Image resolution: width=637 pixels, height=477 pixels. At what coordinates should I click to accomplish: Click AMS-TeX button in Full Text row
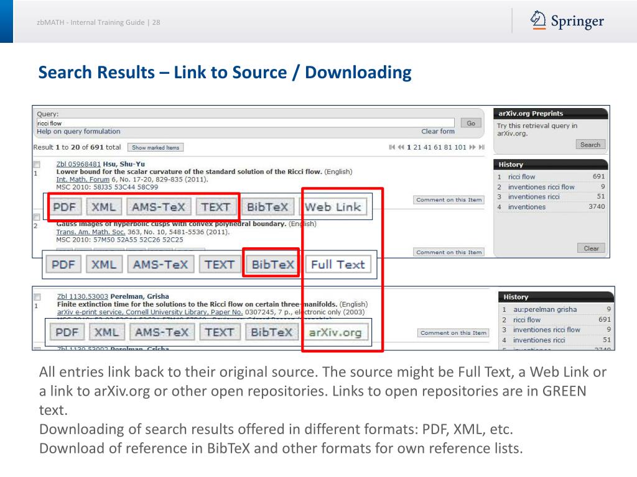pyautogui.click(x=161, y=265)
